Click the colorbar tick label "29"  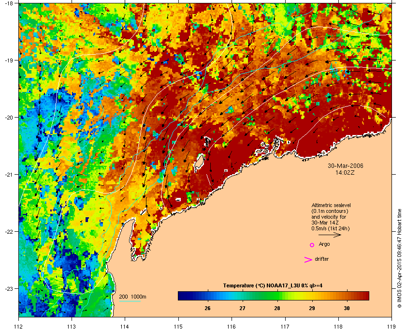[x=312, y=308]
